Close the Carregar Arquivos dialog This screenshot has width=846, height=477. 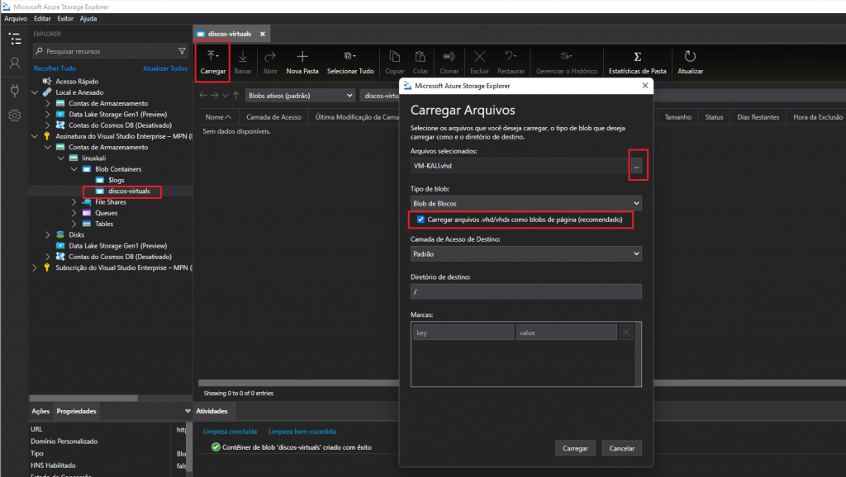click(644, 86)
